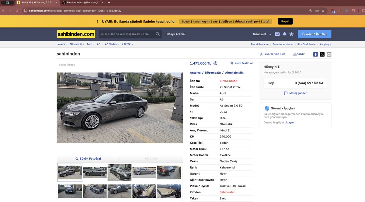Select first thumbnail in top row
The height and width of the screenshot is (202, 365).
(70, 172)
